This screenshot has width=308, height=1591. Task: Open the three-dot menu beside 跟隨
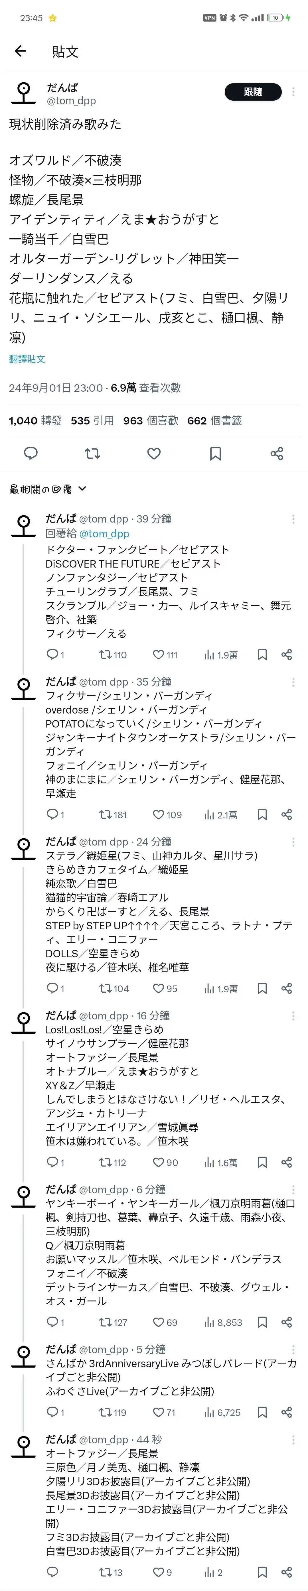tap(293, 92)
